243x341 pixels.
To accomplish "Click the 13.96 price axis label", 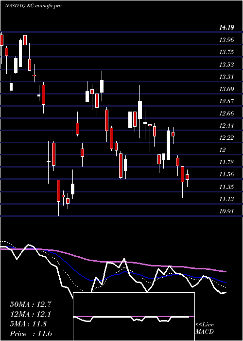I will pyautogui.click(x=226, y=40).
